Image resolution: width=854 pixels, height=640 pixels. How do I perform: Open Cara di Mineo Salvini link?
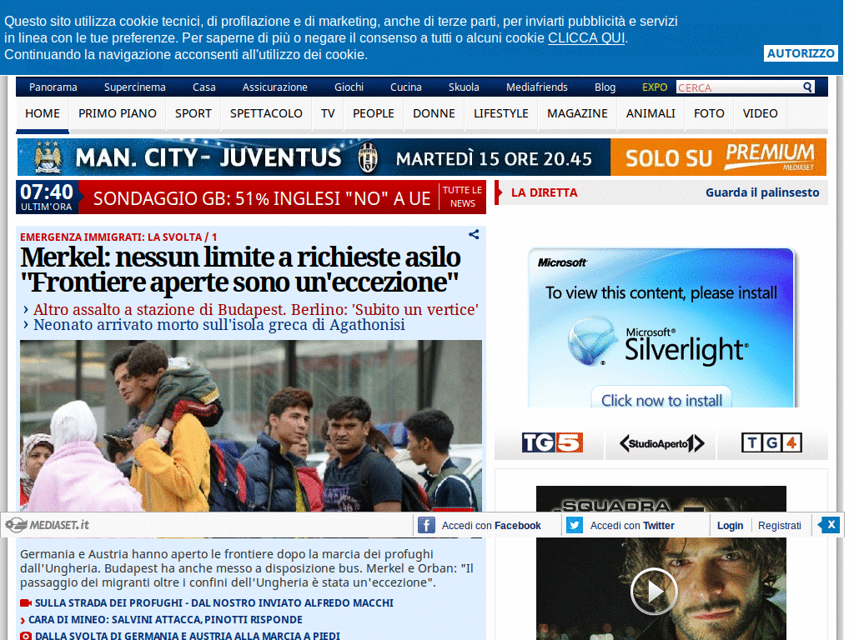point(166,620)
